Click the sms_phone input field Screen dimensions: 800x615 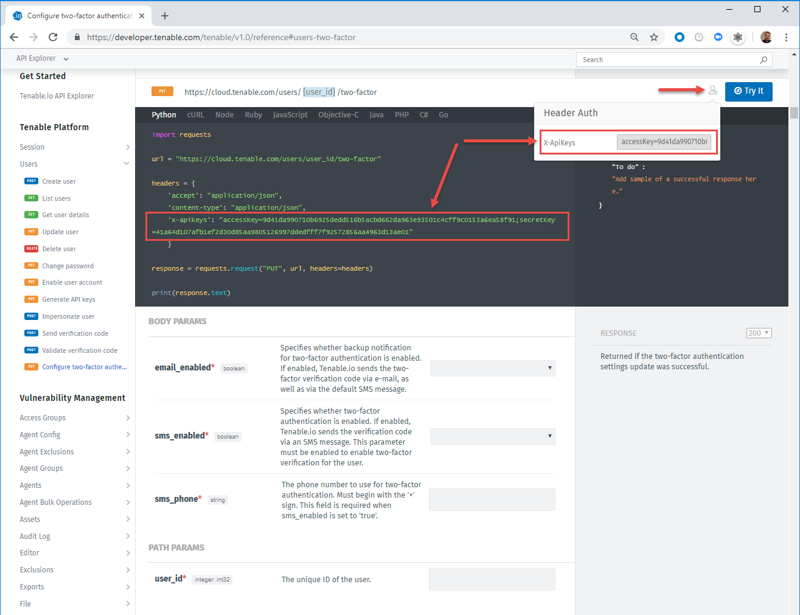pyautogui.click(x=492, y=499)
